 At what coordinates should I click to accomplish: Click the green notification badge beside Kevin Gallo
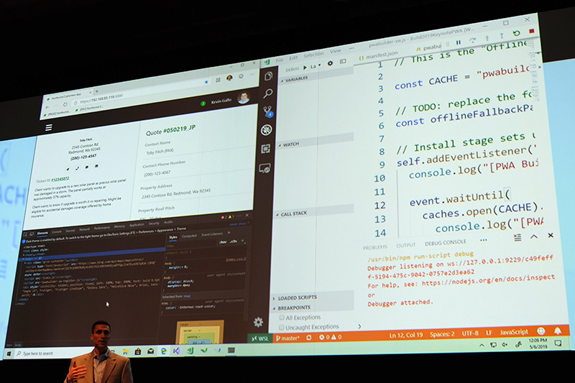tap(203, 103)
